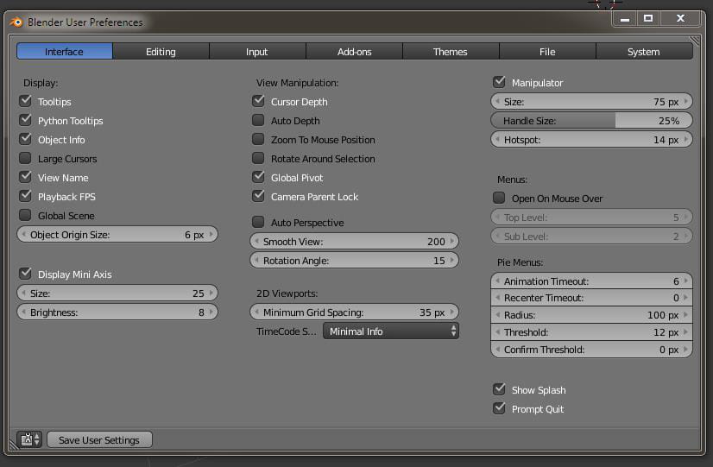The image size is (713, 467).
Task: Uncheck the Show Splash option
Action: (499, 390)
